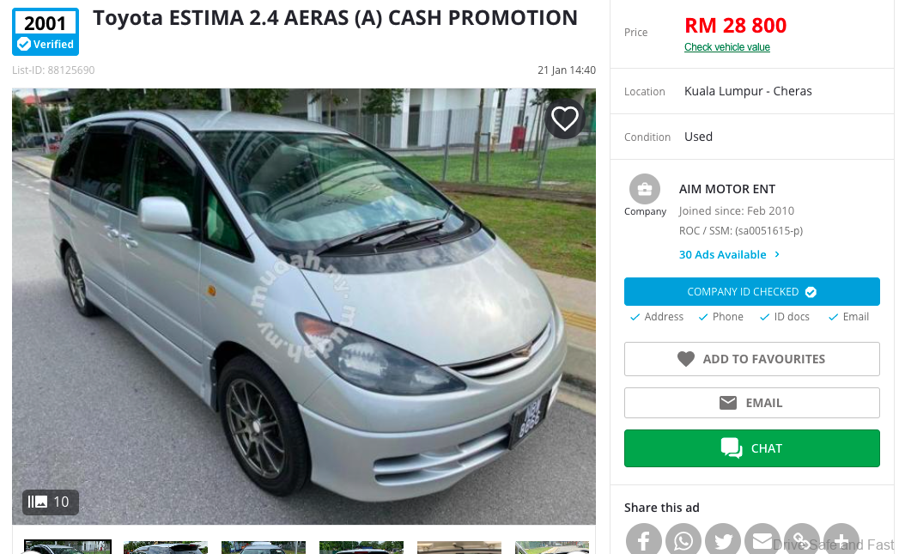This screenshot has height=554, width=899.
Task: Select the first car thumbnail
Action: click(x=68, y=546)
